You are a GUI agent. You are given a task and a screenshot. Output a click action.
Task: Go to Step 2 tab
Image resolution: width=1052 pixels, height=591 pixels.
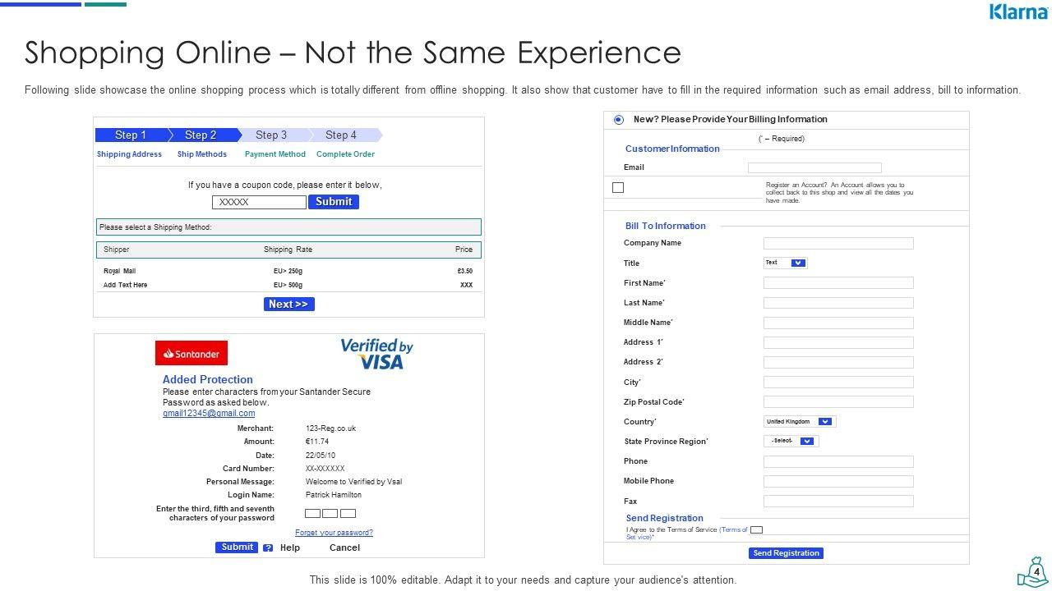coord(201,135)
